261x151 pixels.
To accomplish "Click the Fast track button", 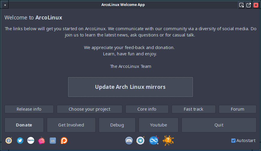I will click(x=193, y=109).
